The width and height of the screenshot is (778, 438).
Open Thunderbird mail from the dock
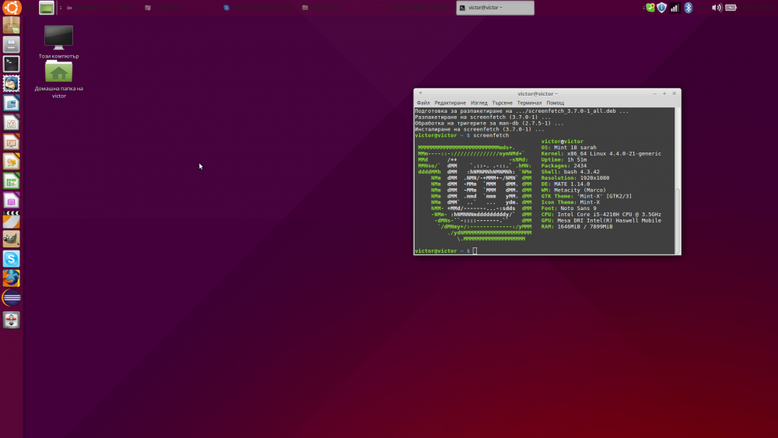12,83
